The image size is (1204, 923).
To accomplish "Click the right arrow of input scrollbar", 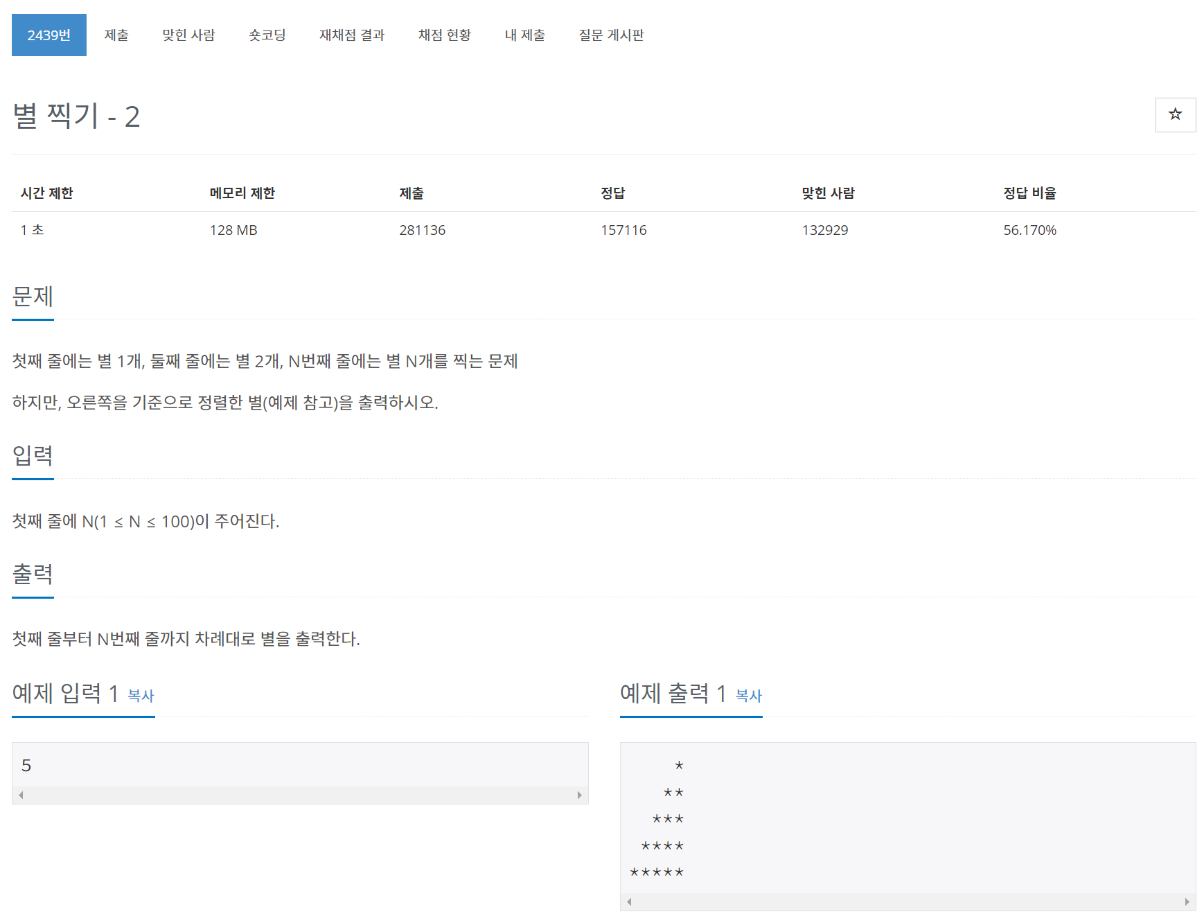I will tap(579, 795).
